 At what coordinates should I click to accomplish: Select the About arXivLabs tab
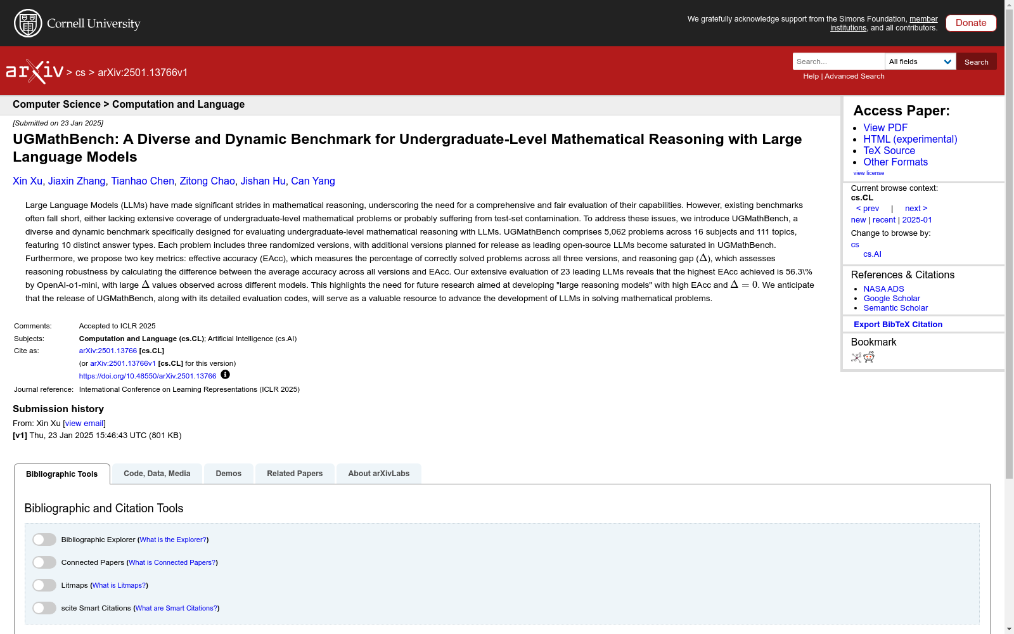pos(378,474)
